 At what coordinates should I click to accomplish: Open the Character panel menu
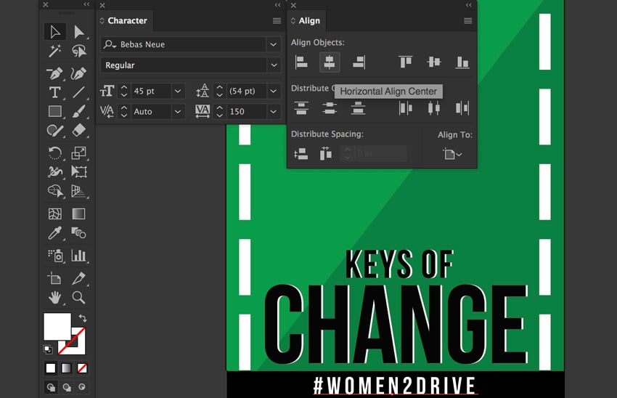coord(277,21)
